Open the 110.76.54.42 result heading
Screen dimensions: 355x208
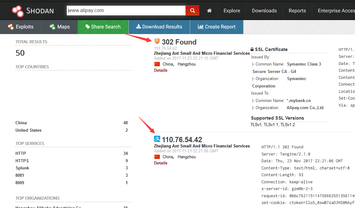(x=182, y=140)
